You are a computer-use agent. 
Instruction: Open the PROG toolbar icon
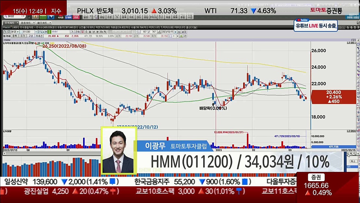pyautogui.click(x=153, y=16)
